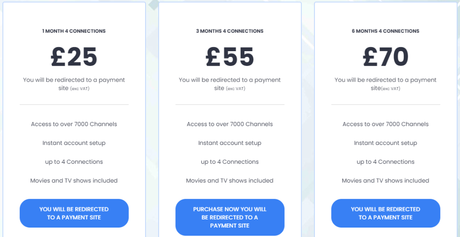Click the 1 month plan payment button
Viewport: 460px width, 237px height.
click(74, 213)
